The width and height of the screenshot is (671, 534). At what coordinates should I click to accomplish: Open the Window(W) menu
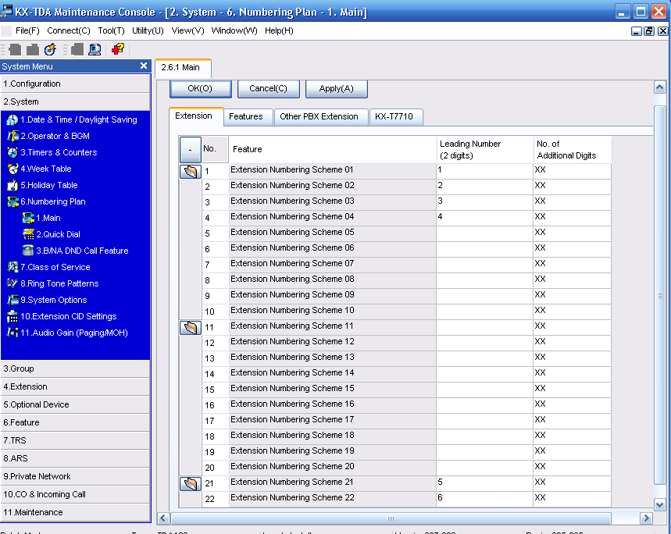[x=234, y=30]
